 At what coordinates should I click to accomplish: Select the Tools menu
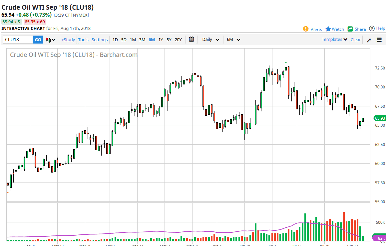pos(83,39)
